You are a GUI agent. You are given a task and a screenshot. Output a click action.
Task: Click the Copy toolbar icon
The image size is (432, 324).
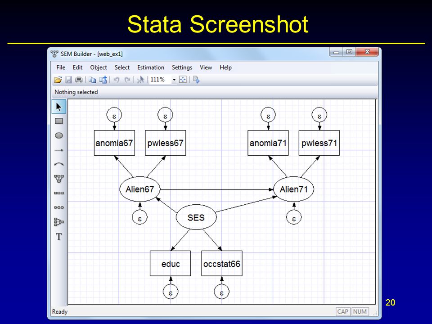coord(92,80)
